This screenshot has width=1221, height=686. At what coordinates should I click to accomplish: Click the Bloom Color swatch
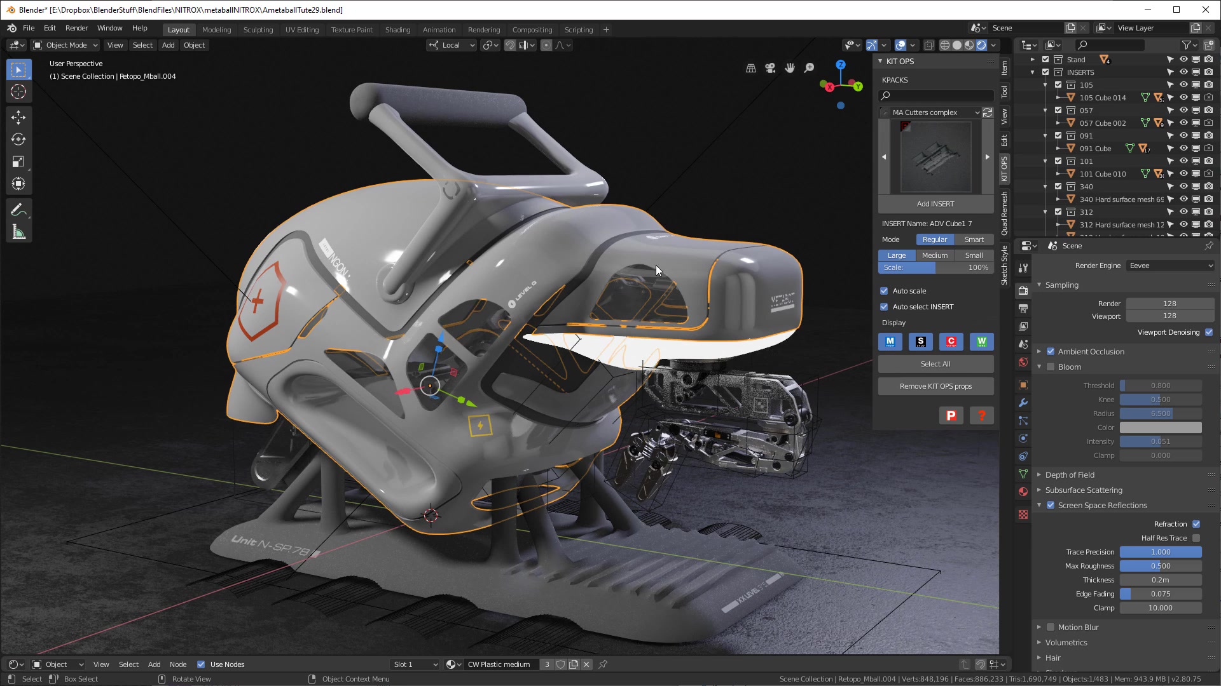pos(1161,427)
